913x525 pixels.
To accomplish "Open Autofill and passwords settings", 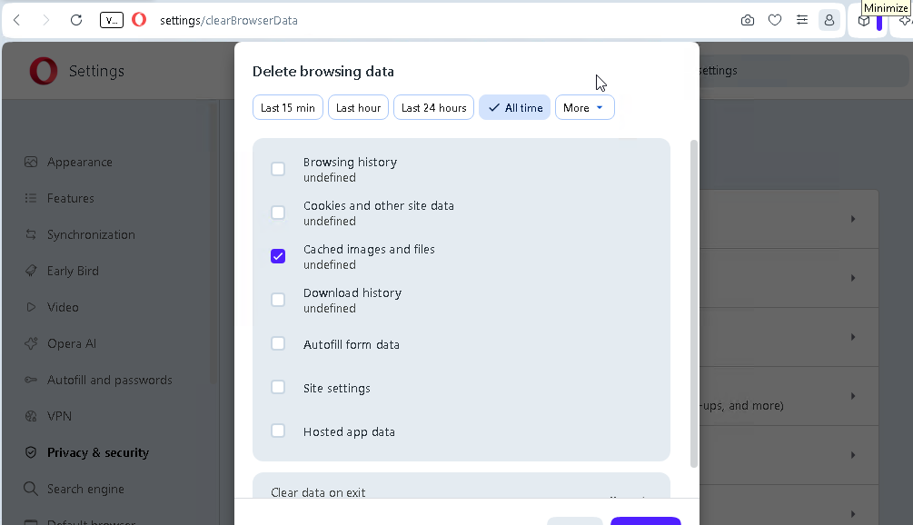I will click(x=109, y=380).
